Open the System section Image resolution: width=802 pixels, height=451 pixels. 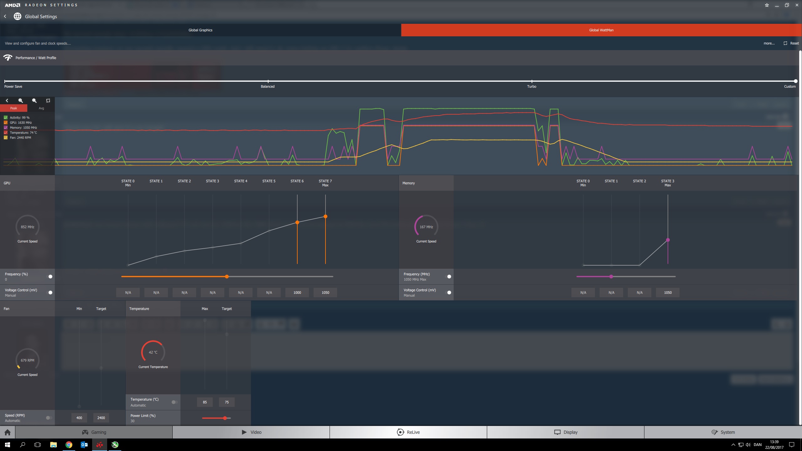[x=723, y=432]
